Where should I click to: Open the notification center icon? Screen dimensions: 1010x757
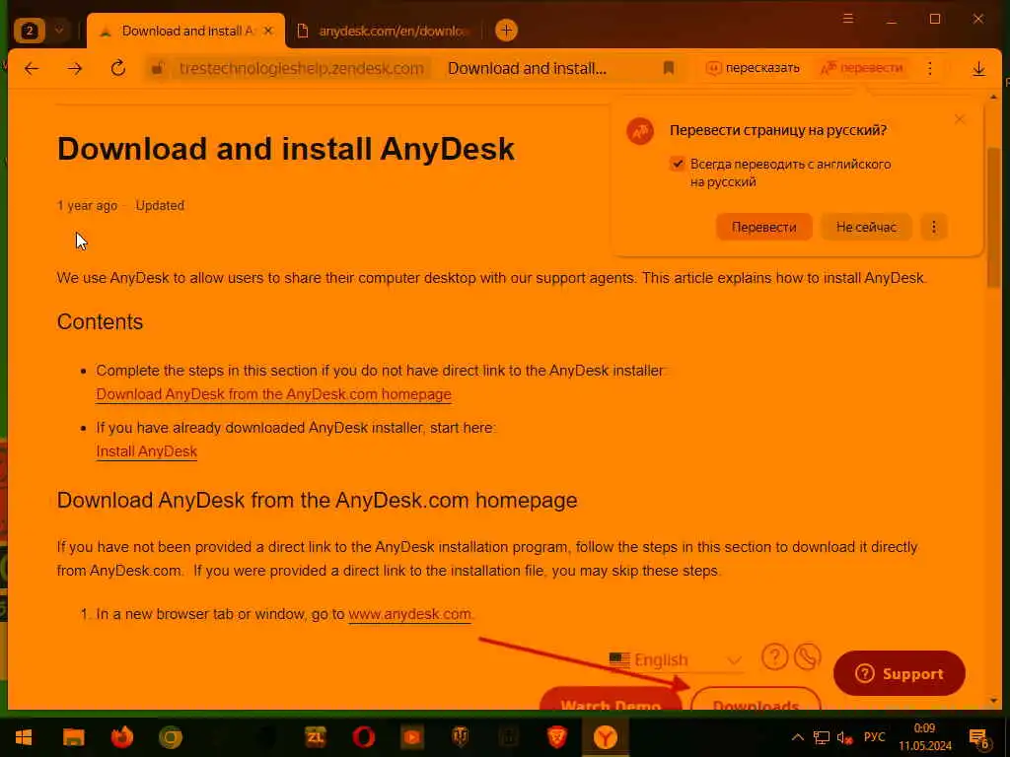(x=979, y=738)
